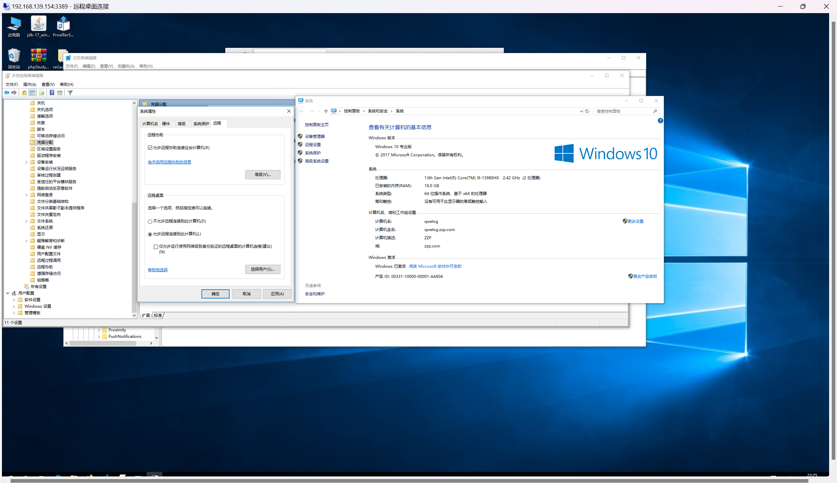Click the 选择用户(S)... button
Screen dimensions: 837x483
click(x=263, y=269)
